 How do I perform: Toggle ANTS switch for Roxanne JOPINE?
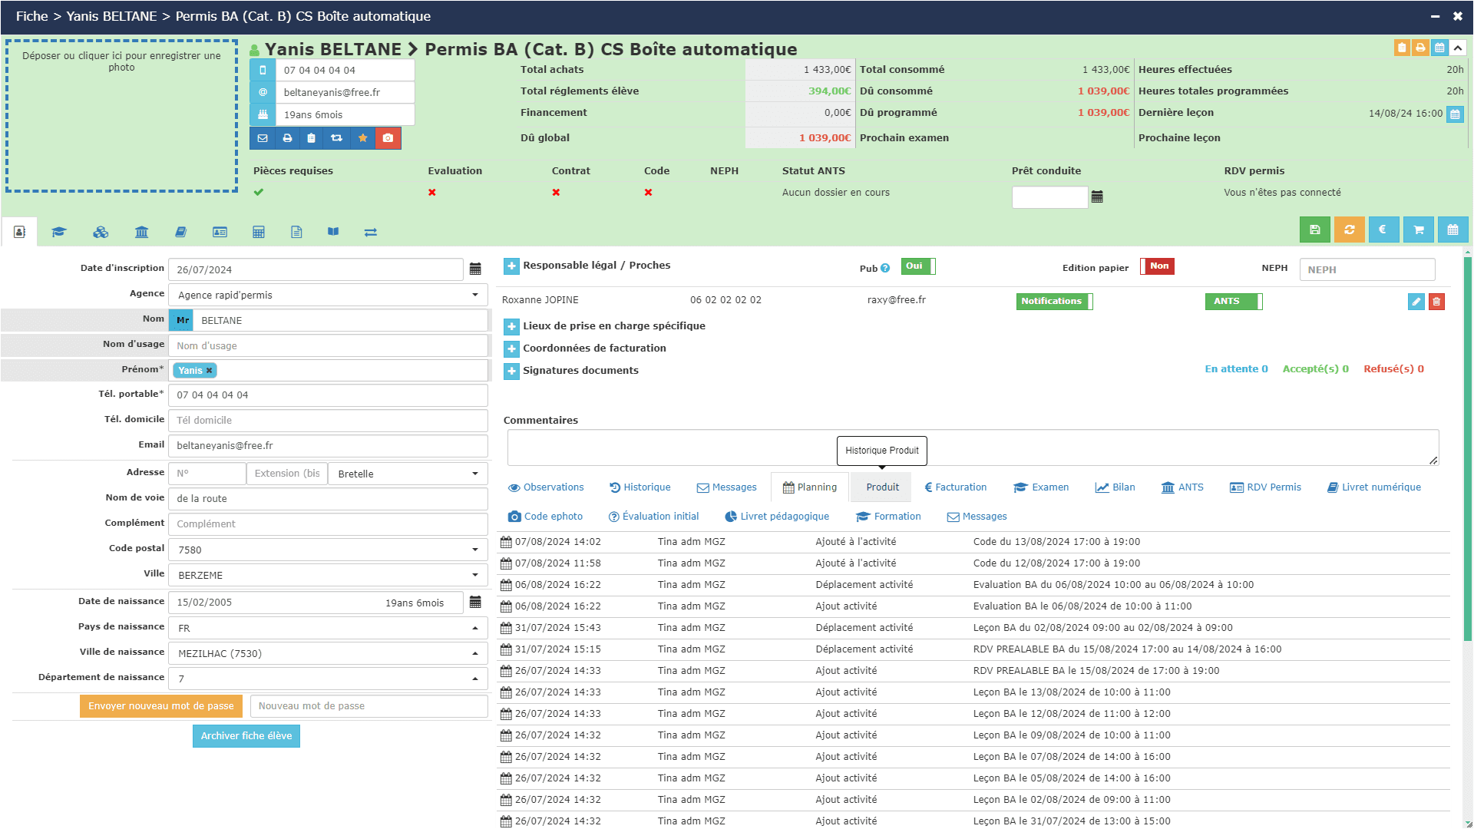1234,302
